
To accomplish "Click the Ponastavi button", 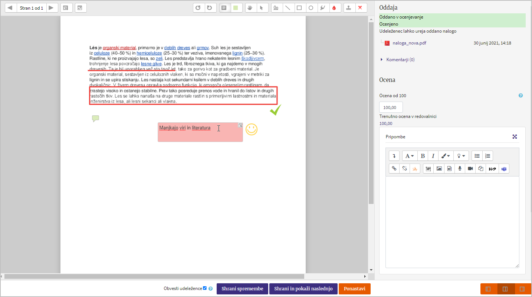I will click(355, 289).
